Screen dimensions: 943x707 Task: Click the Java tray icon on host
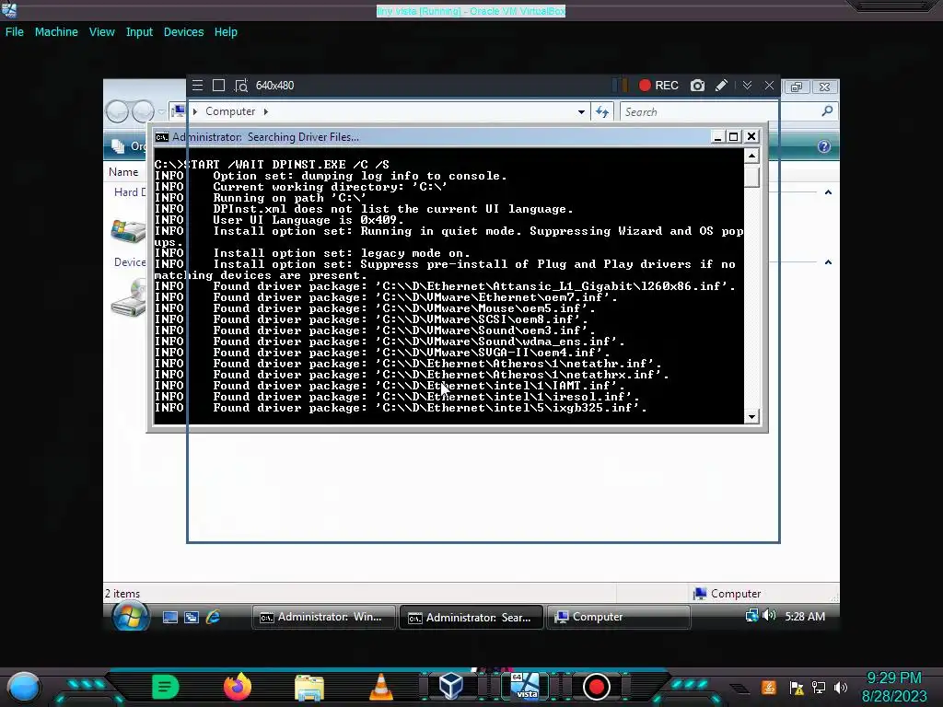tap(769, 687)
